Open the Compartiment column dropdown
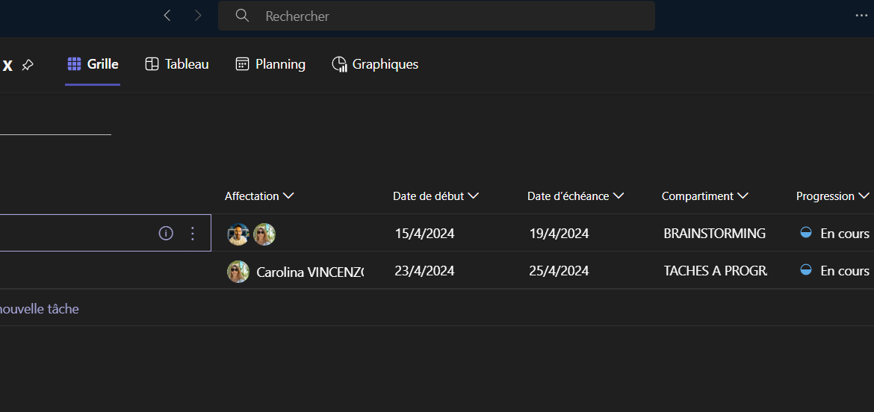 (x=743, y=196)
